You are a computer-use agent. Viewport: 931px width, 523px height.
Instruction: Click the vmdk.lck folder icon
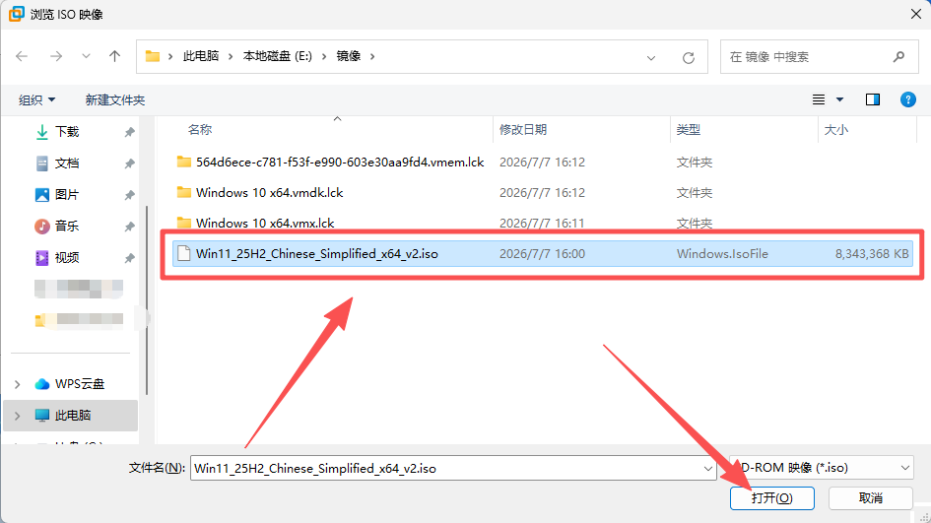click(184, 192)
